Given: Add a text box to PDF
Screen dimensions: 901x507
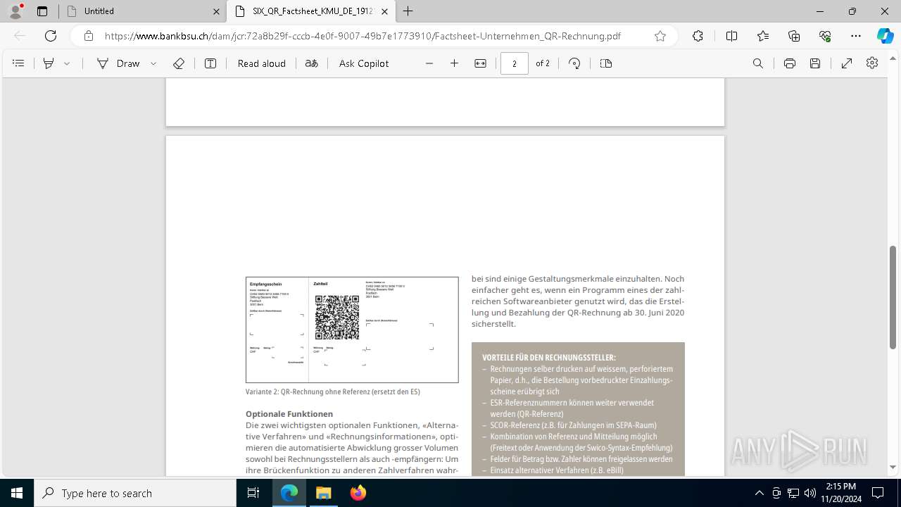Looking at the screenshot, I should click(210, 63).
